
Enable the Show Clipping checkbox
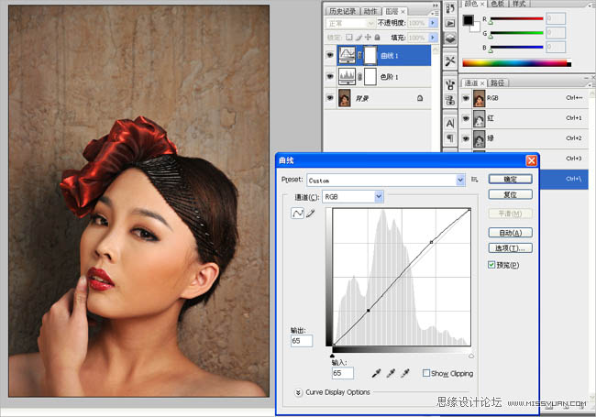427,373
